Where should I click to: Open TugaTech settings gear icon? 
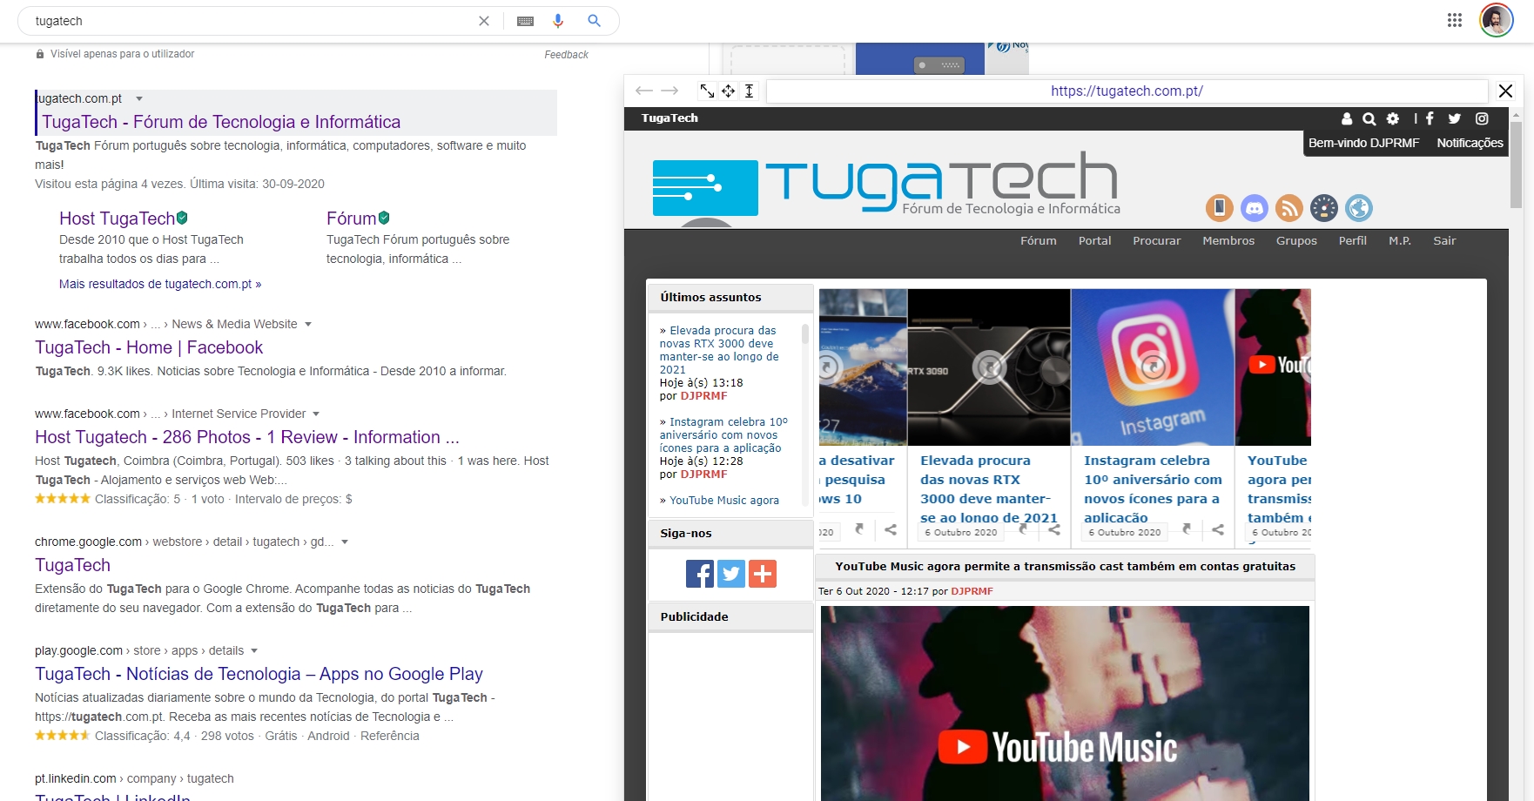1393,118
